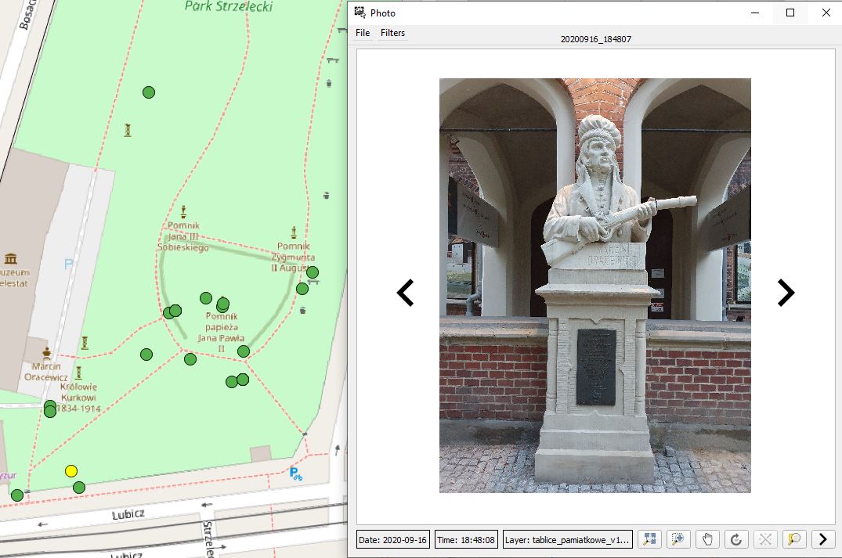This screenshot has width=842, height=558.
Task: Click the bicycle parking icon on map
Action: point(295,473)
